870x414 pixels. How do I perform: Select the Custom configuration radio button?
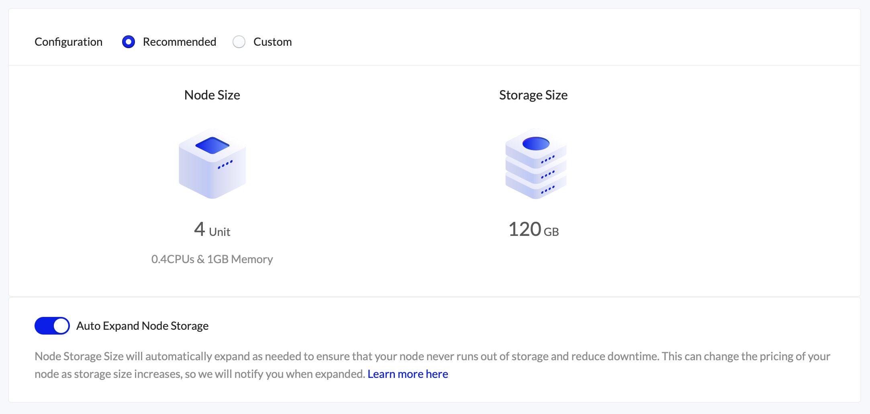(x=239, y=42)
